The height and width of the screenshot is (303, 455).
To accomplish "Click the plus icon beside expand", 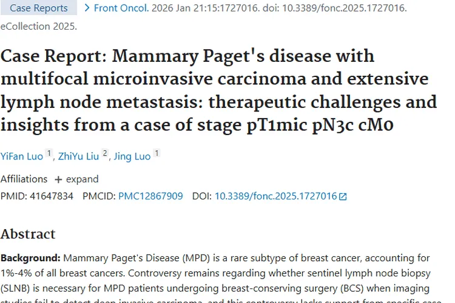I will point(58,179).
